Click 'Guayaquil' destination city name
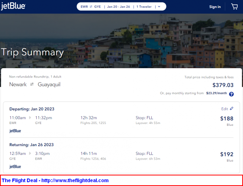Image resolution: width=243 pixels, height=186 pixels. 49,85
